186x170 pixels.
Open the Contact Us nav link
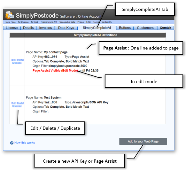point(106,22)
